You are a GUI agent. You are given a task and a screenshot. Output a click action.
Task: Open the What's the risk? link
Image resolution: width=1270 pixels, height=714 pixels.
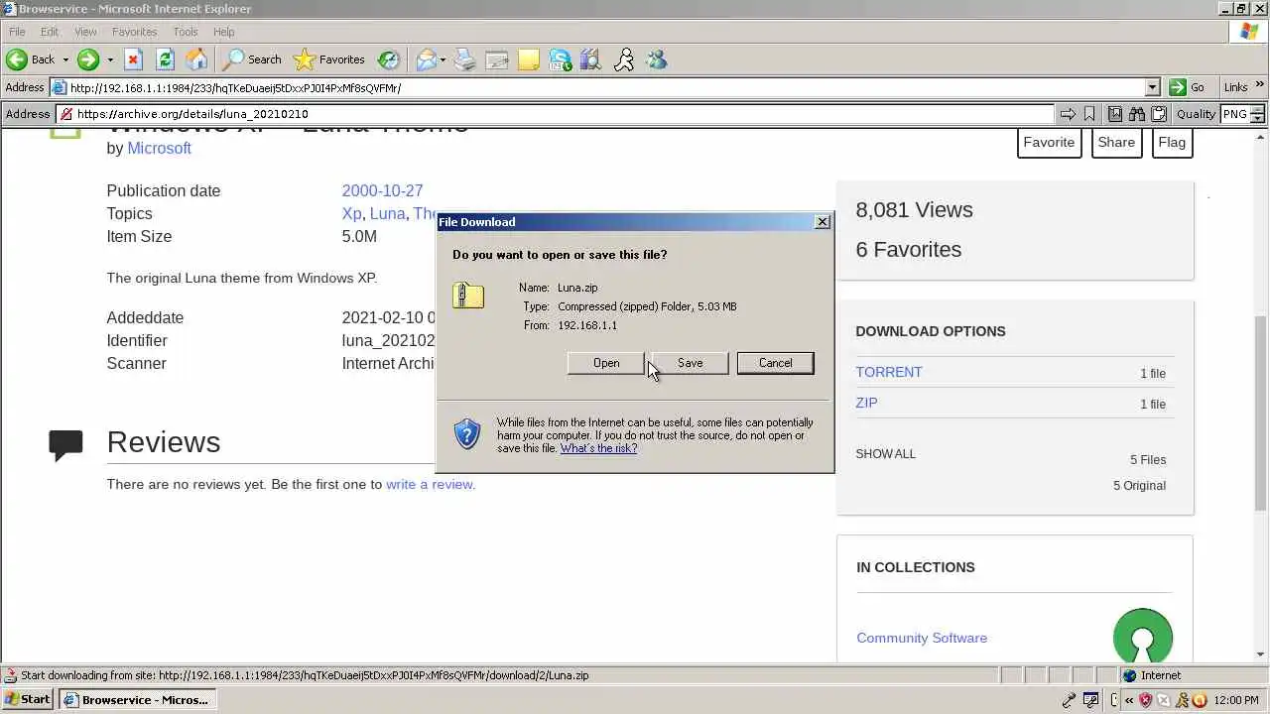click(598, 448)
